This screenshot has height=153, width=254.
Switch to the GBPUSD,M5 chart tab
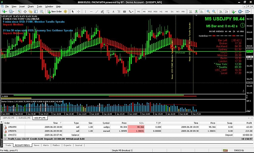(9, 118)
